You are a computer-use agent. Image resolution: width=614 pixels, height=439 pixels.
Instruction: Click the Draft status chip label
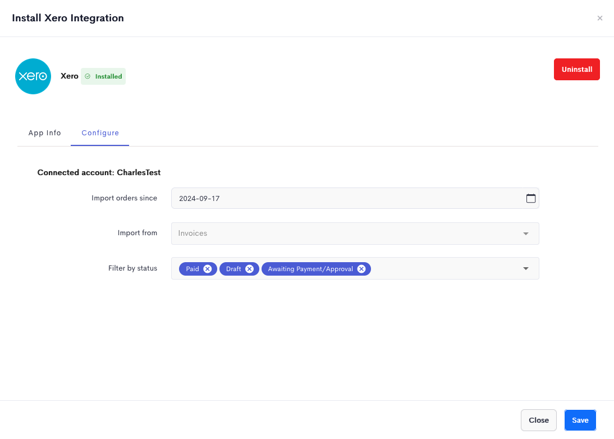[233, 269]
